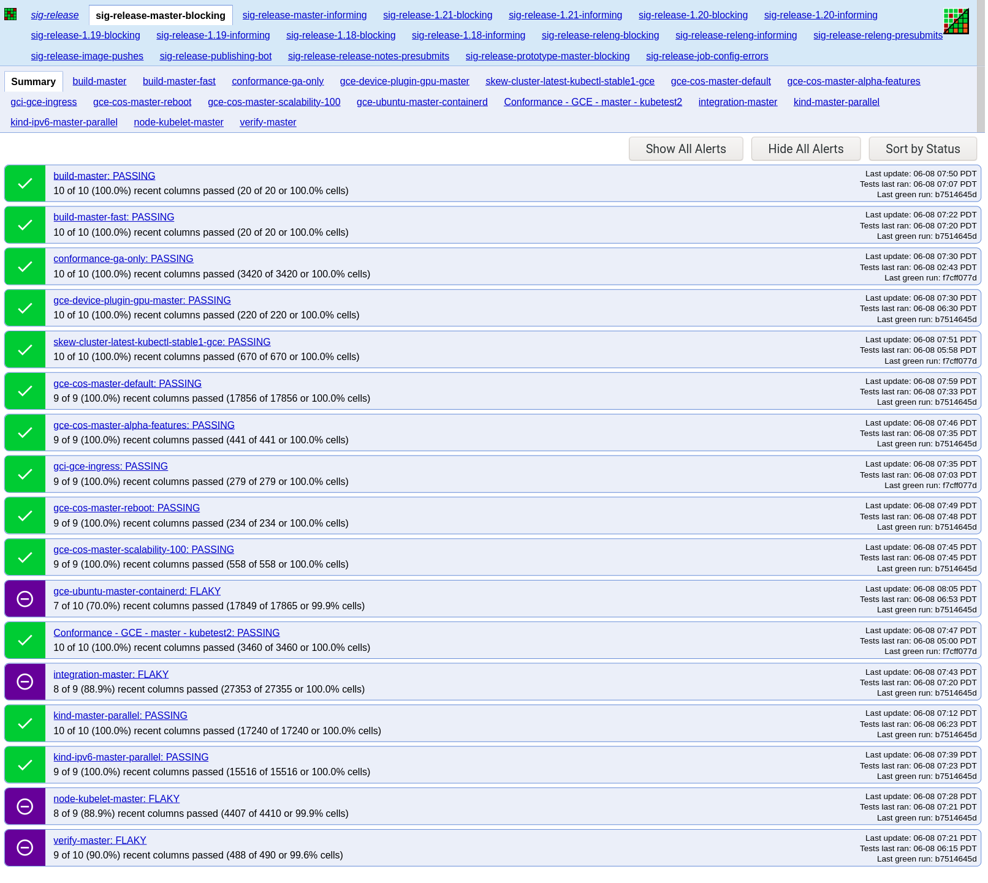
Task: Click the purple flaky icon for gce-ubuntu-master-containerd
Action: (x=25, y=599)
